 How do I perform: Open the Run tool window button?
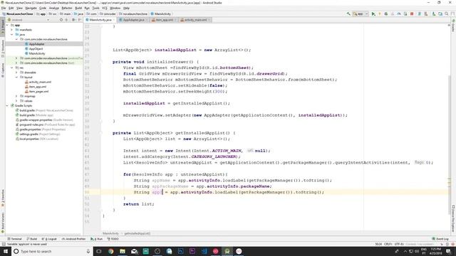click(97, 239)
